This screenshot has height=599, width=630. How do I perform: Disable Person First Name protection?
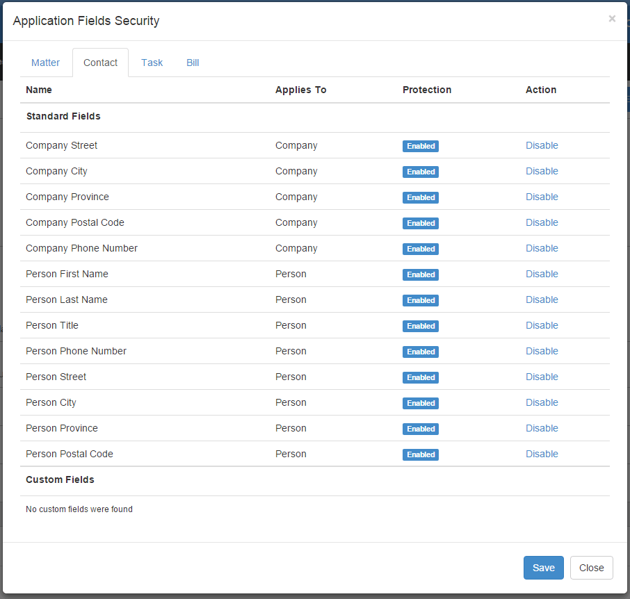(542, 274)
